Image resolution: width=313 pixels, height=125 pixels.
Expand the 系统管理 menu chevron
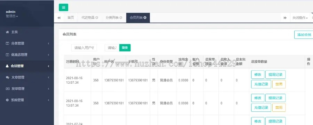(x=48, y=100)
